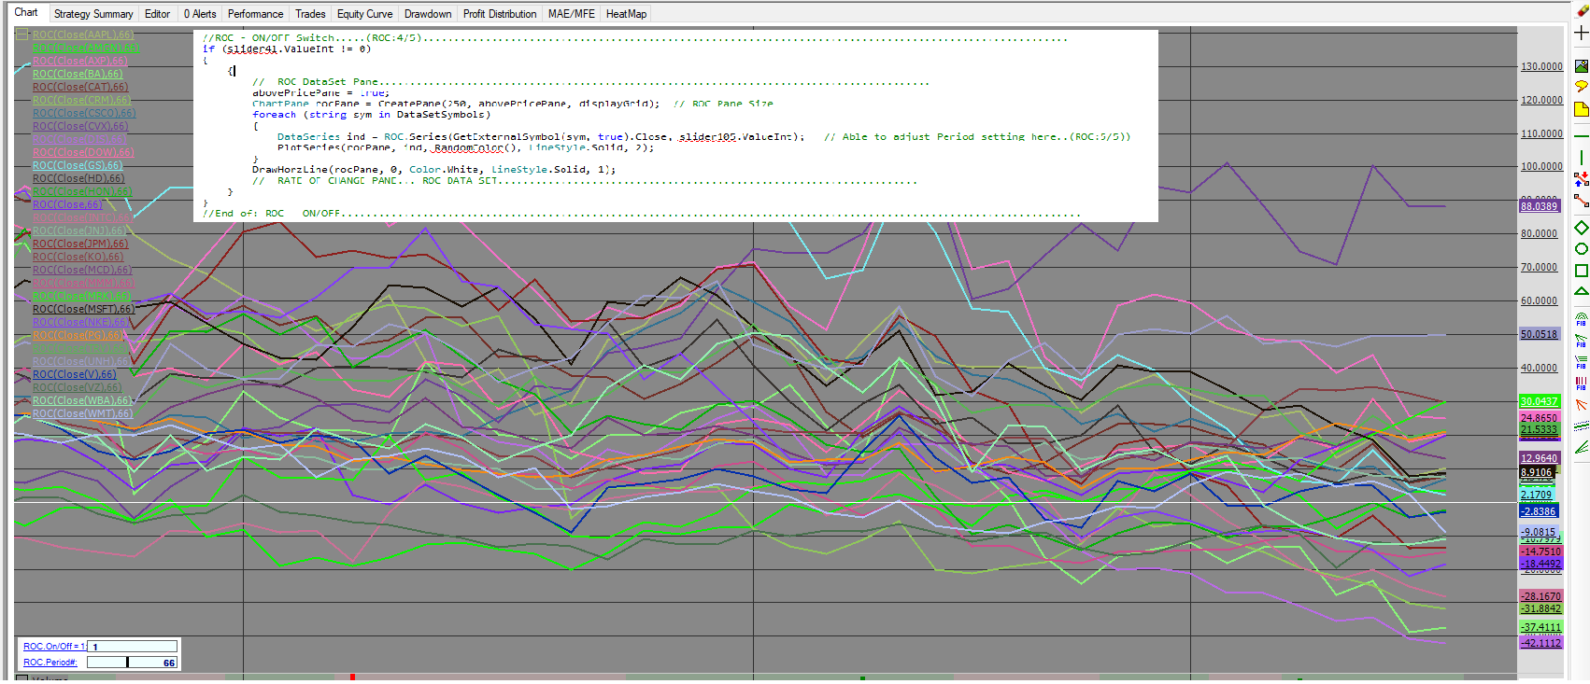Select the ROC(Close(GS),66) series label
Image resolution: width=1590 pixels, height=684 pixels.
(x=78, y=165)
